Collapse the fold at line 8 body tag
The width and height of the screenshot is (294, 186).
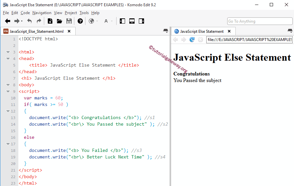(8, 85)
